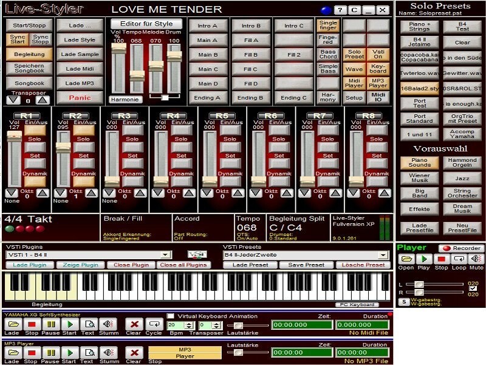Open Text viewer icon in YAHAMA SoftSynthesizer row
Image resolution: width=486 pixels, height=365 pixels.
click(89, 324)
